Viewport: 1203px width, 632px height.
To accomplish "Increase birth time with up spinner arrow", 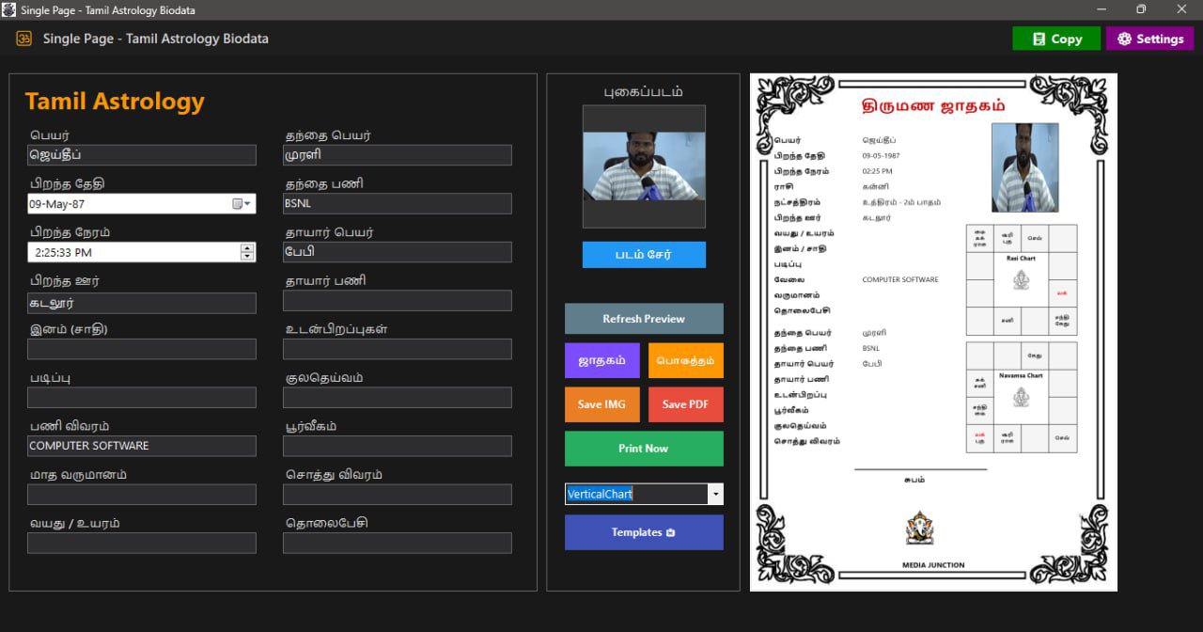I will point(248,248).
